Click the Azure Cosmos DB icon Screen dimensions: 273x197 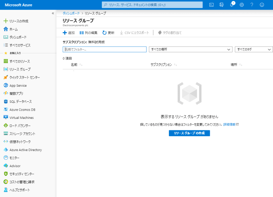[6, 109]
